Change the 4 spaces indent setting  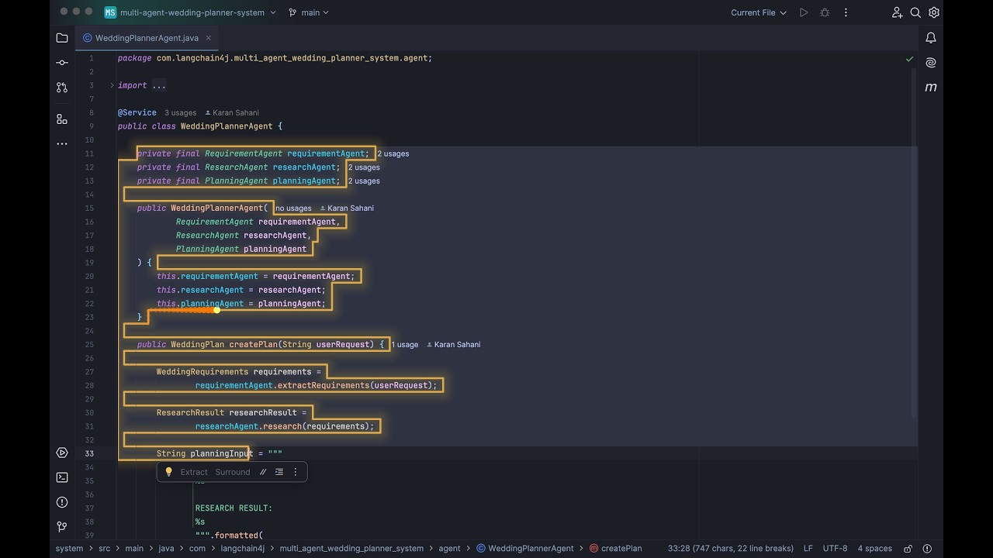tap(874, 549)
